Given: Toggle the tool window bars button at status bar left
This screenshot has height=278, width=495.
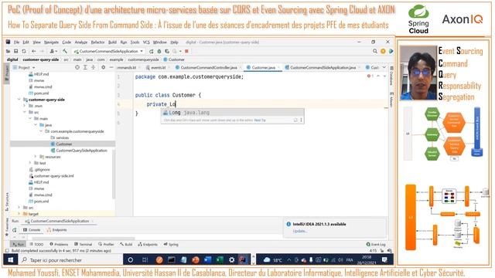Looking at the screenshot, I should (7, 251).
